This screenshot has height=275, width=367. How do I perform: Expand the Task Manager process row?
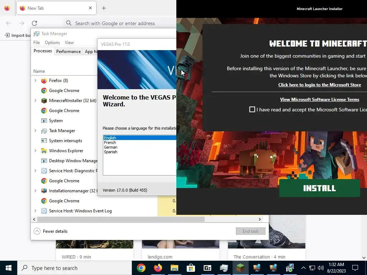(35, 130)
